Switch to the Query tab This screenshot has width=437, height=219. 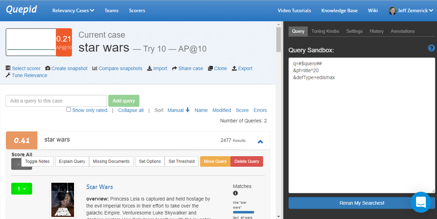[x=298, y=31]
